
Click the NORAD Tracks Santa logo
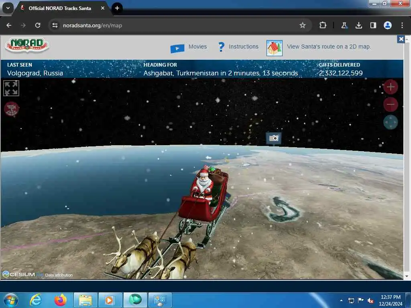(27, 45)
